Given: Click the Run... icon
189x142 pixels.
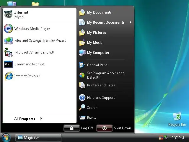Looking at the screenshot, I should point(82,117).
